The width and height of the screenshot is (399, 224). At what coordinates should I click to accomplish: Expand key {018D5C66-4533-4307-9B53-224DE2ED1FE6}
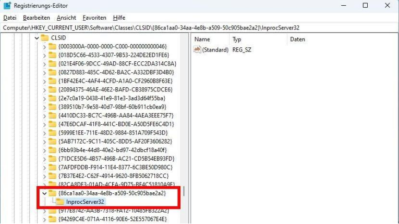(44, 56)
